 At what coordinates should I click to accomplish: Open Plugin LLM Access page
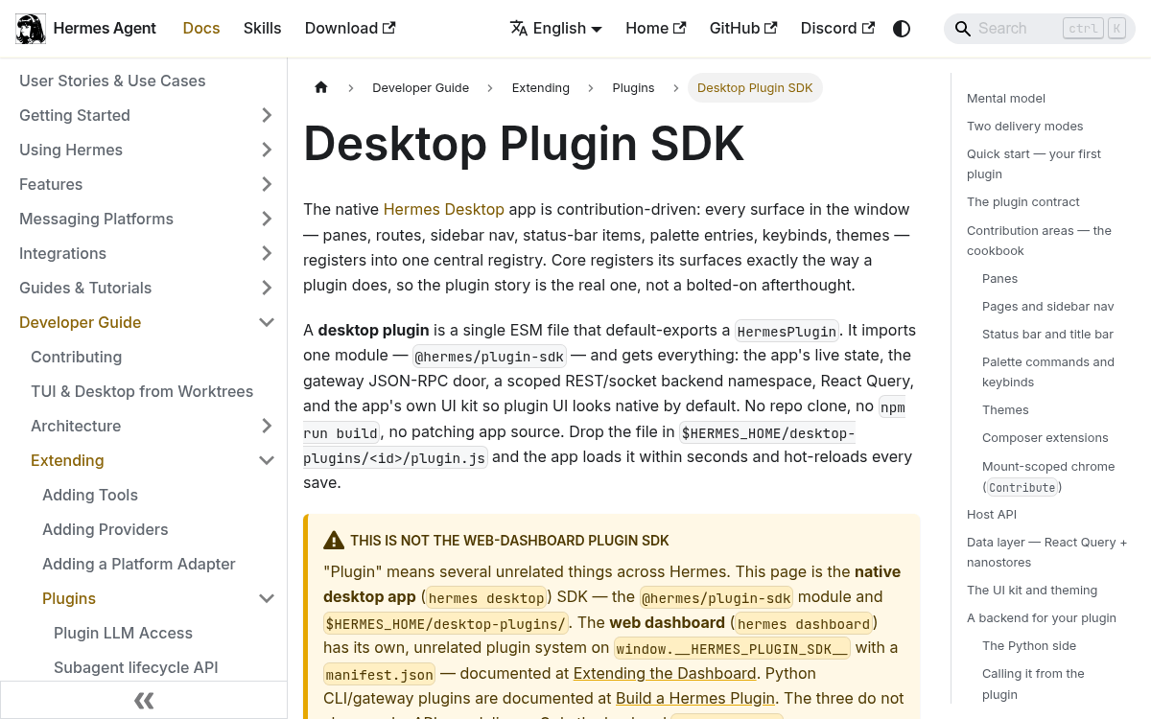point(123,633)
